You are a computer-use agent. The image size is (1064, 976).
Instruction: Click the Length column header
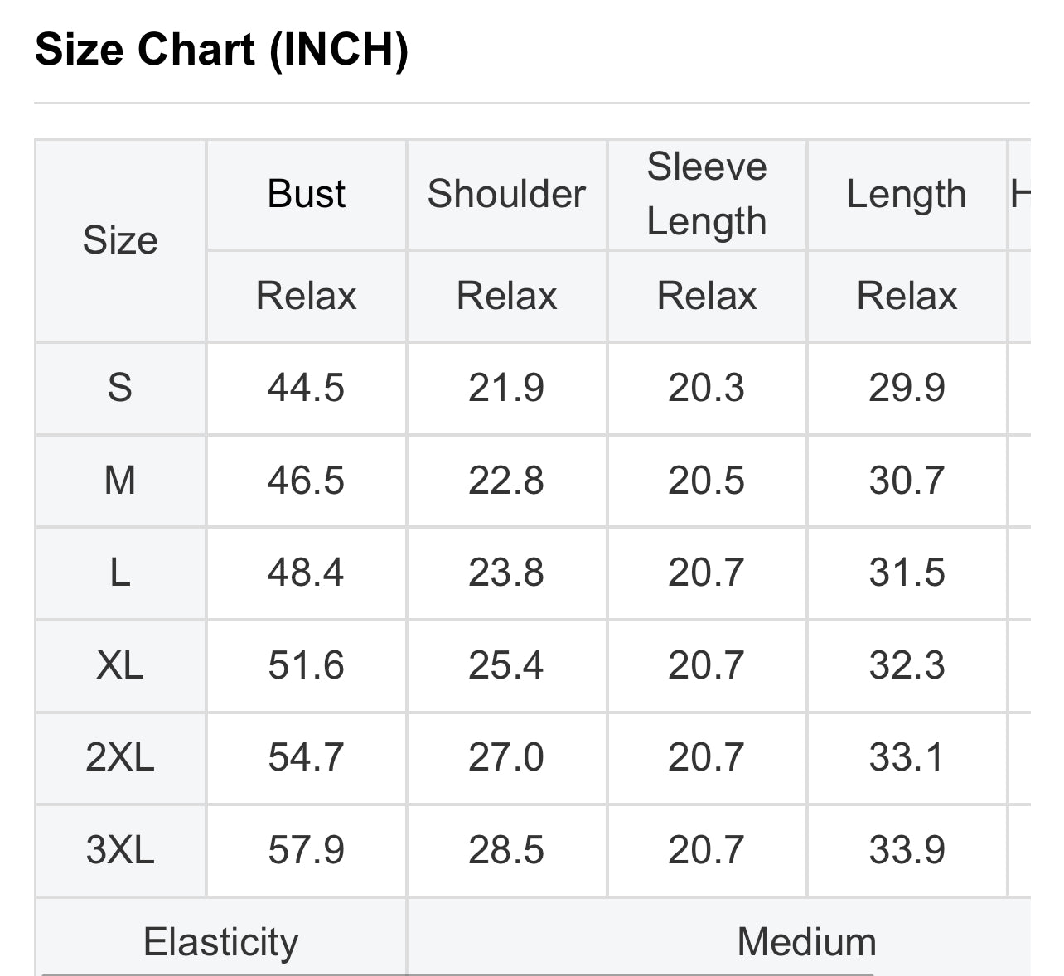(906, 196)
